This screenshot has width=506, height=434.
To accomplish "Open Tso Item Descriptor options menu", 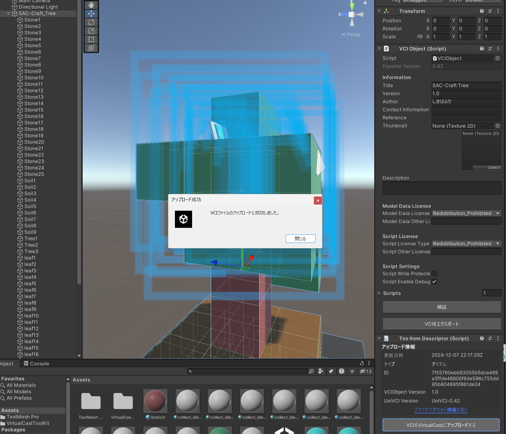I will 498,338.
